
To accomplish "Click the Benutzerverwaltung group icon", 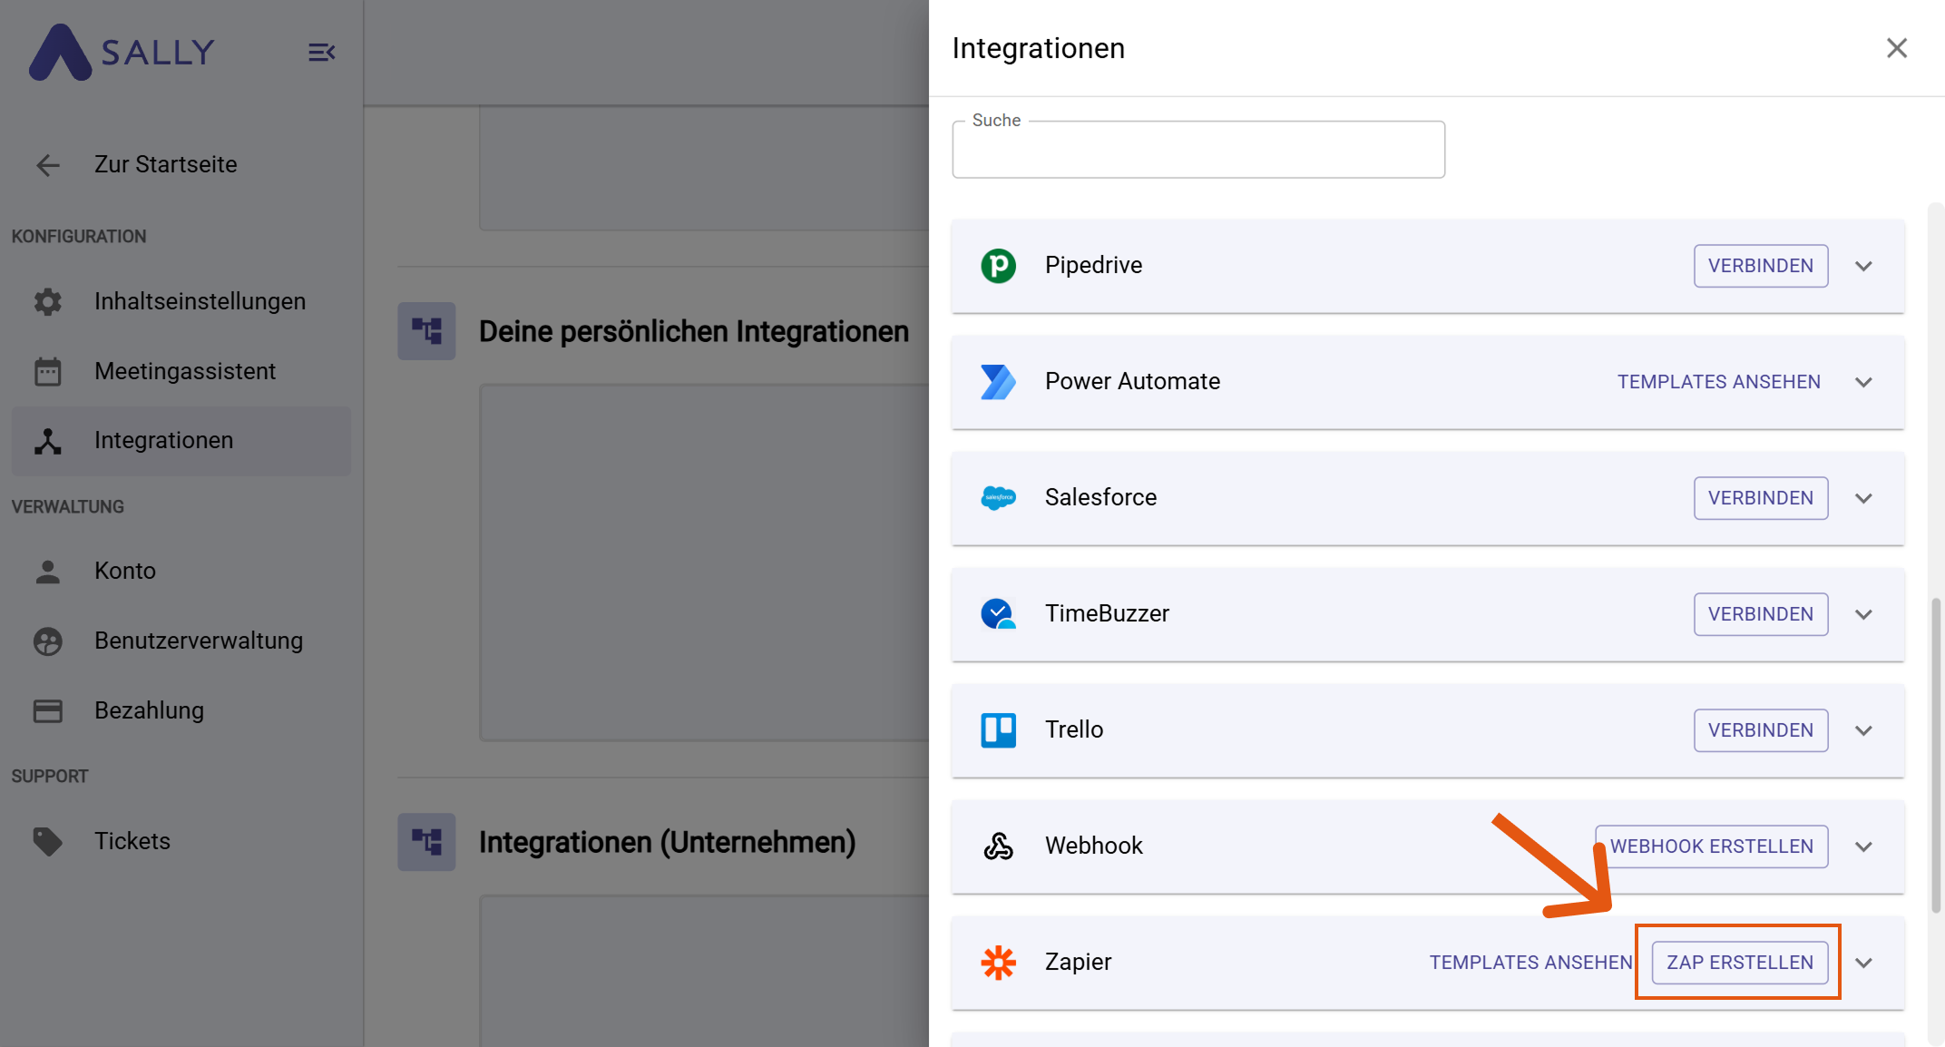I will pyautogui.click(x=48, y=641).
